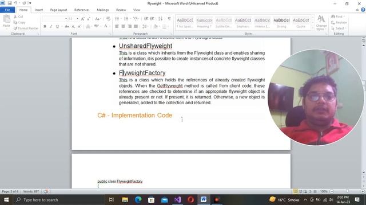Open Microsoft Edge from the taskbar
This screenshot has height=205, width=366.
point(138,200)
